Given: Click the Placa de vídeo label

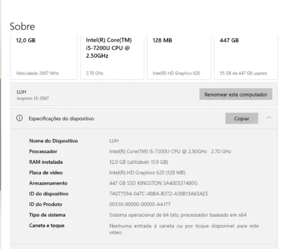Looking at the screenshot, I should (46, 173).
